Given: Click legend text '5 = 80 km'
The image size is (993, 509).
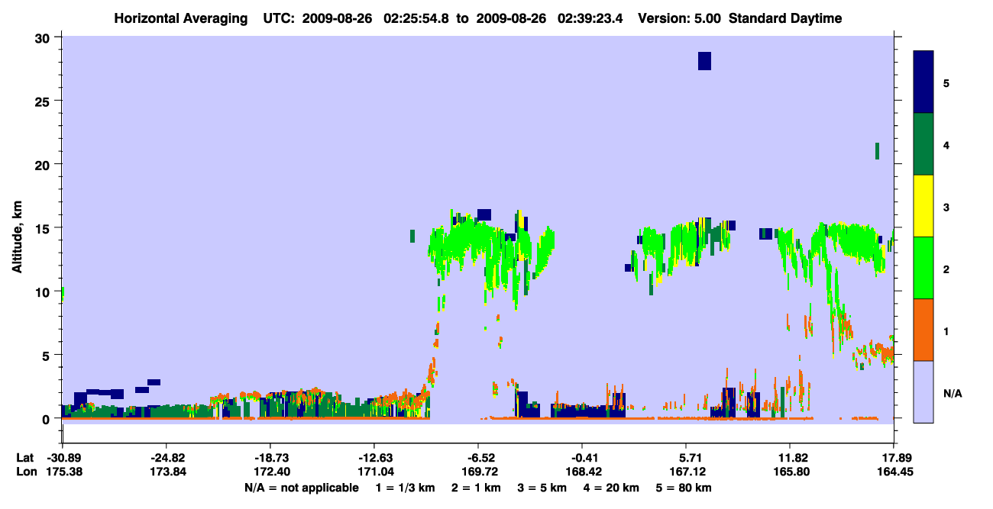Looking at the screenshot, I should click(x=683, y=487).
